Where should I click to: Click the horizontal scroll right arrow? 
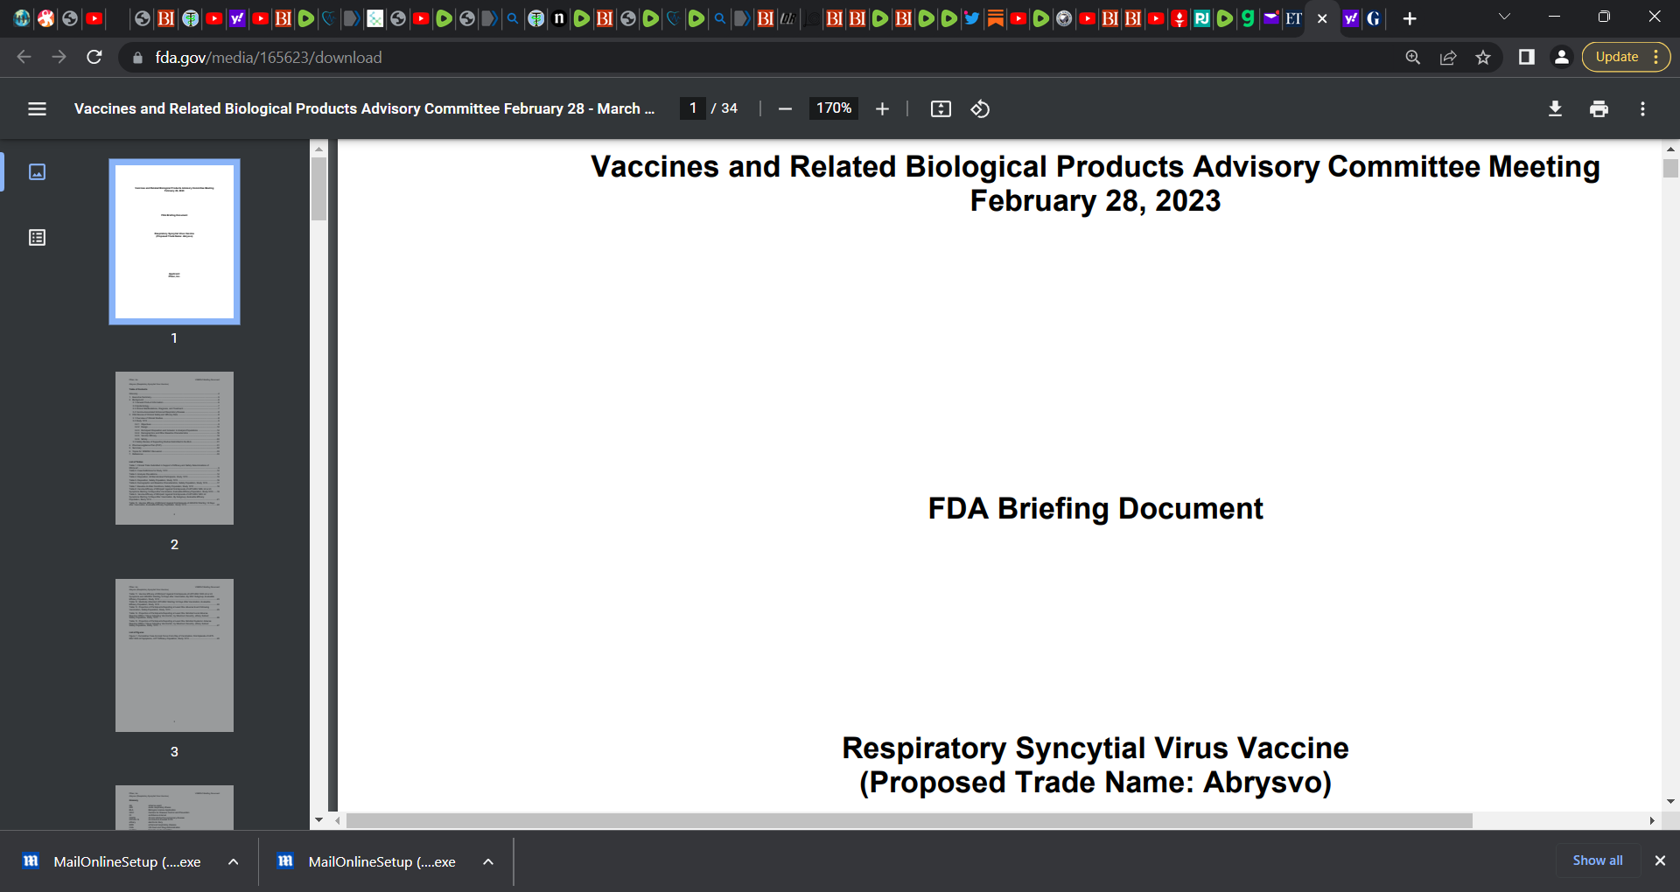(1652, 820)
